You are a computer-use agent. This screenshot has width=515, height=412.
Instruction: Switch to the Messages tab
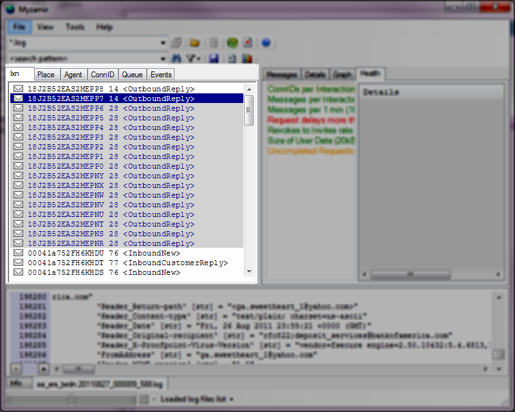coord(281,74)
